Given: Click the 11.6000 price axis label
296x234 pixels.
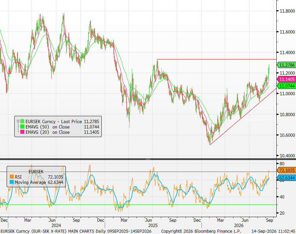Looking at the screenshot, I should pos(287,32).
